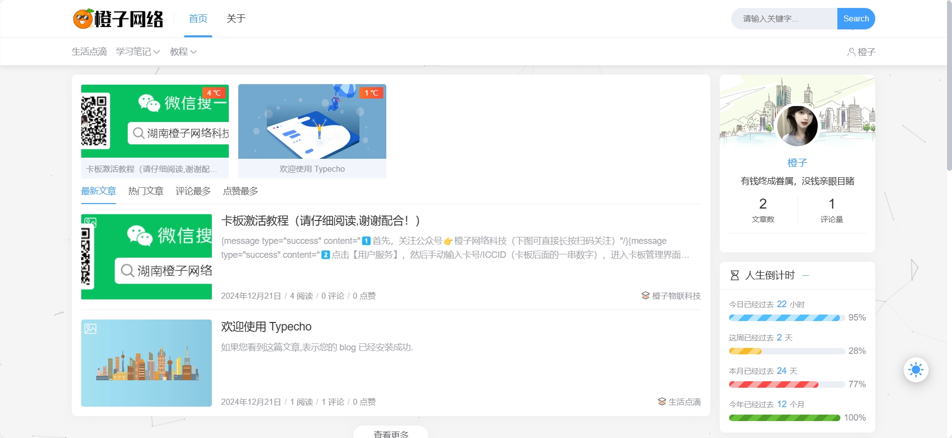Click the page vertical scrollbar
The height and width of the screenshot is (438, 952).
tap(949, 86)
